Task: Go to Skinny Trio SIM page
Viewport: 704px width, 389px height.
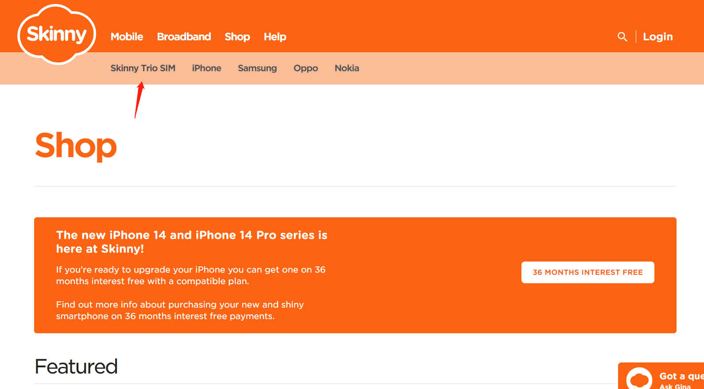Action: click(x=143, y=68)
